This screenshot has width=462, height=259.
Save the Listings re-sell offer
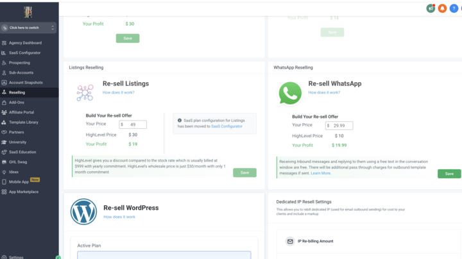point(244,172)
